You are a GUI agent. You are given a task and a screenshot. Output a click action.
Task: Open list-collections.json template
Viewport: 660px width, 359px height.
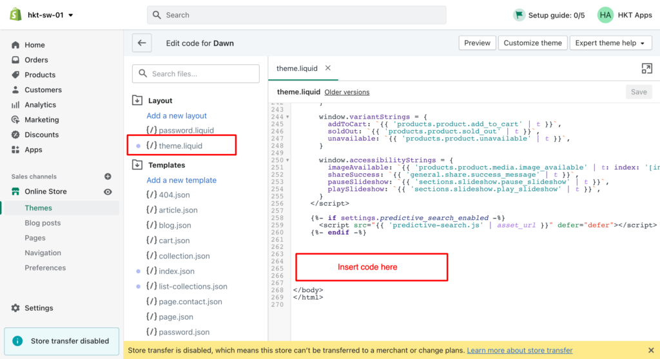click(186, 287)
